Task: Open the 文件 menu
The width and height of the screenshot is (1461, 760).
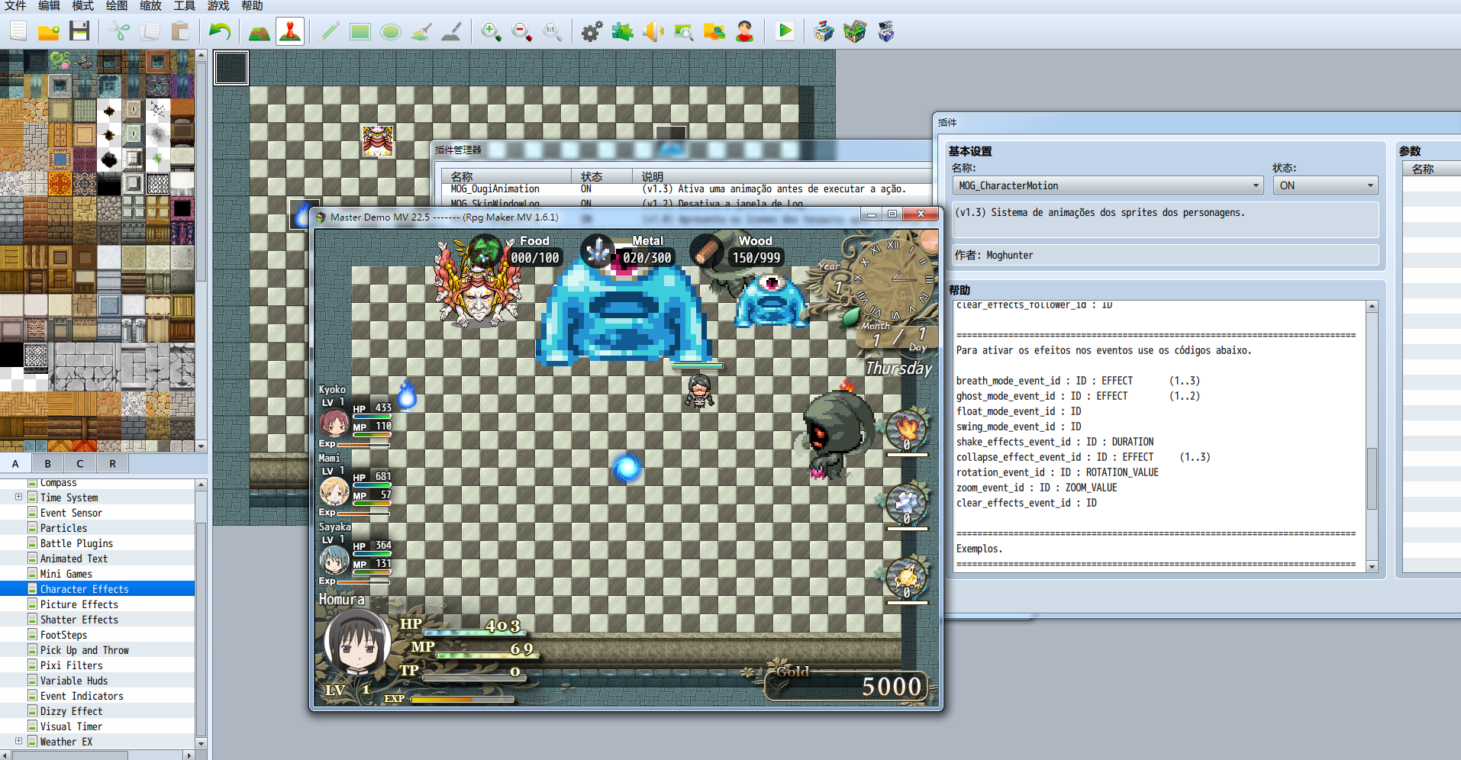Action: pos(15,6)
